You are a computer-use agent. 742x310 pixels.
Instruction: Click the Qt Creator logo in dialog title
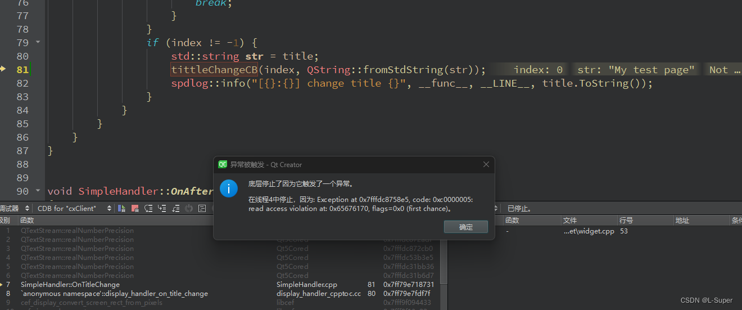(x=223, y=164)
